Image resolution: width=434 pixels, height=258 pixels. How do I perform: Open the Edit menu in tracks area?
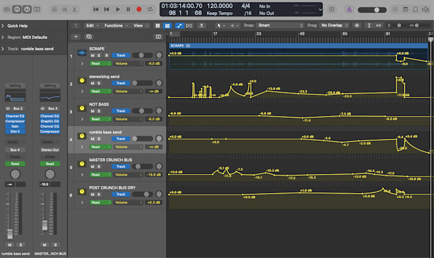(92, 25)
